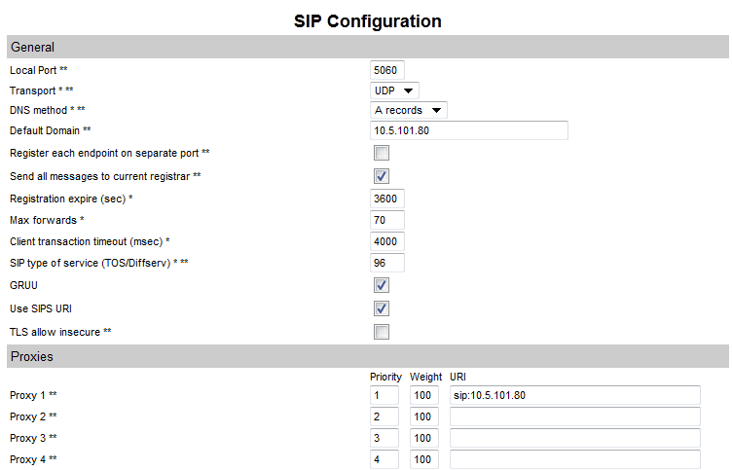The image size is (732, 470).
Task: Expand the DNS method dropdown
Action: click(x=409, y=111)
